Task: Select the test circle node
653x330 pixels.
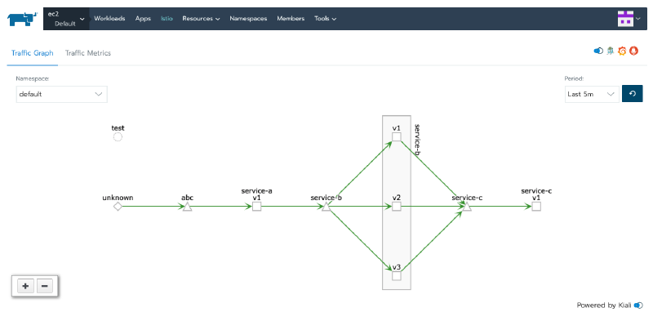Action: (118, 136)
